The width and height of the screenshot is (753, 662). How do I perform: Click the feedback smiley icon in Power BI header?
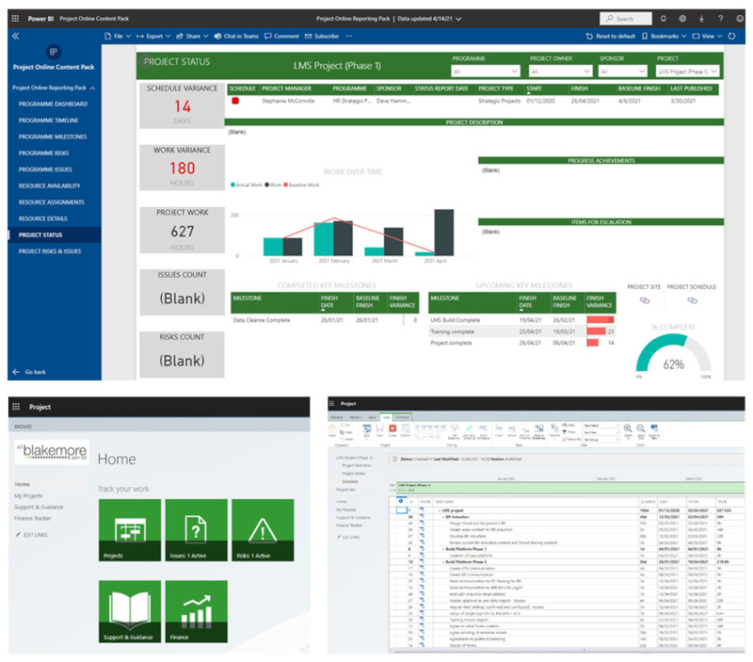pos(740,18)
